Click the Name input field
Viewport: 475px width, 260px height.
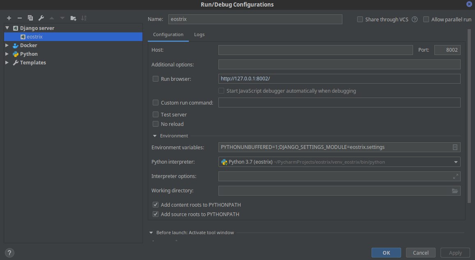[x=255, y=19]
